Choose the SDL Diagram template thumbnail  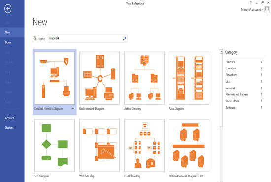(x=55, y=145)
